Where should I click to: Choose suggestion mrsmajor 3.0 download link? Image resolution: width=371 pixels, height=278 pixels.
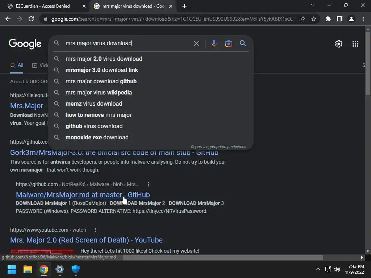pyautogui.click(x=151, y=70)
